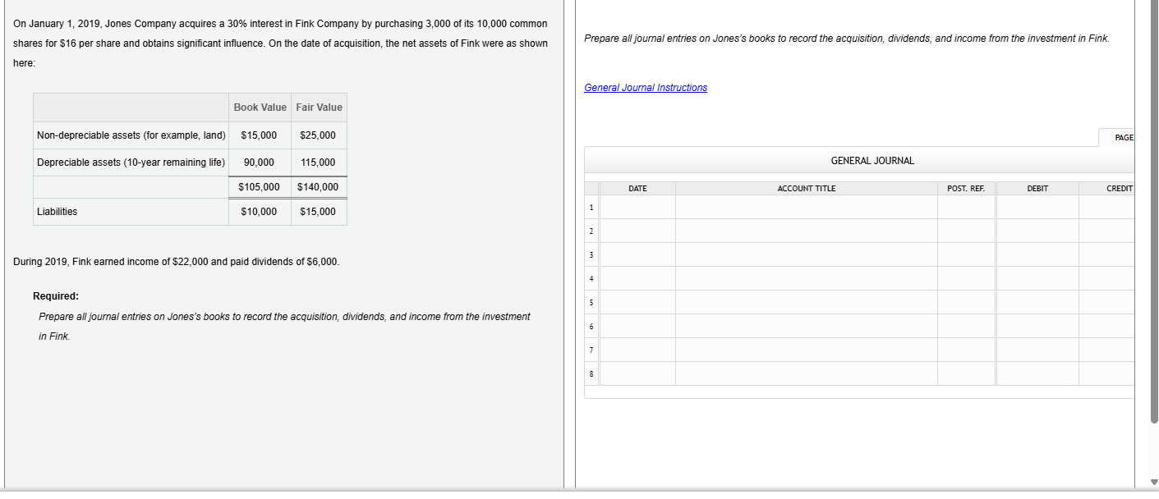Click the Post. Ref. cell in row 1
The height and width of the screenshot is (499, 1159).
pyautogui.click(x=966, y=207)
